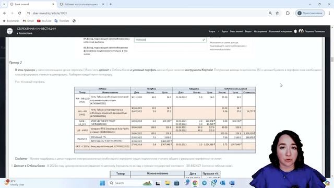This screenshot has width=334, height=188.
Task: Open the Task View taskbar icon
Action: click(x=158, y=183)
